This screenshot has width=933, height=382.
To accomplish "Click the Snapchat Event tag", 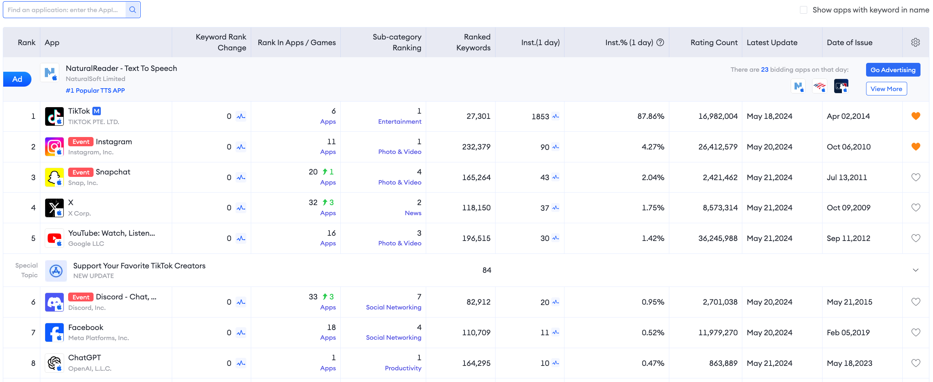I will tap(81, 172).
